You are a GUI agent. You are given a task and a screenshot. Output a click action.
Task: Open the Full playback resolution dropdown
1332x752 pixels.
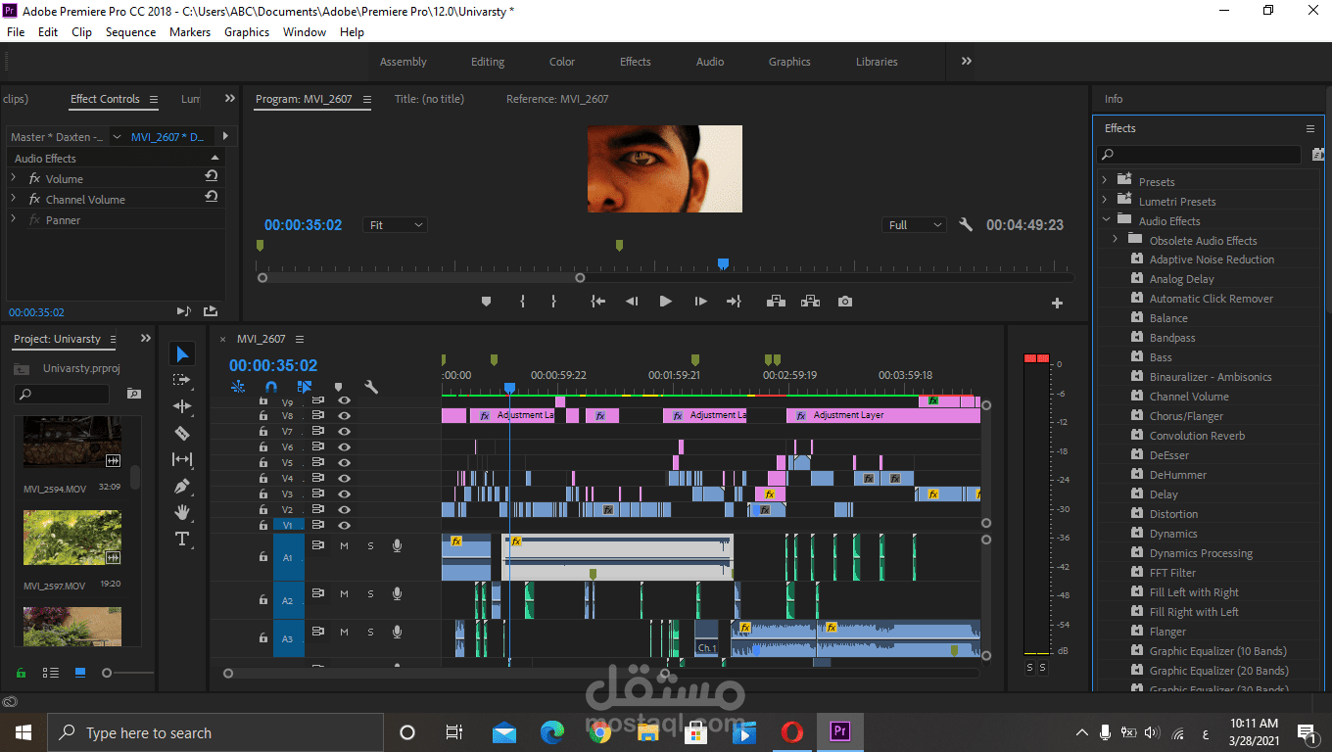pyautogui.click(x=915, y=225)
